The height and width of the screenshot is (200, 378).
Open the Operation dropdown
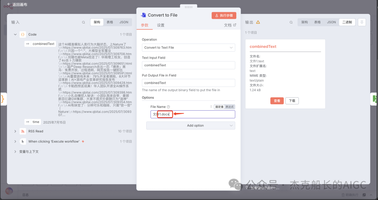(189, 47)
